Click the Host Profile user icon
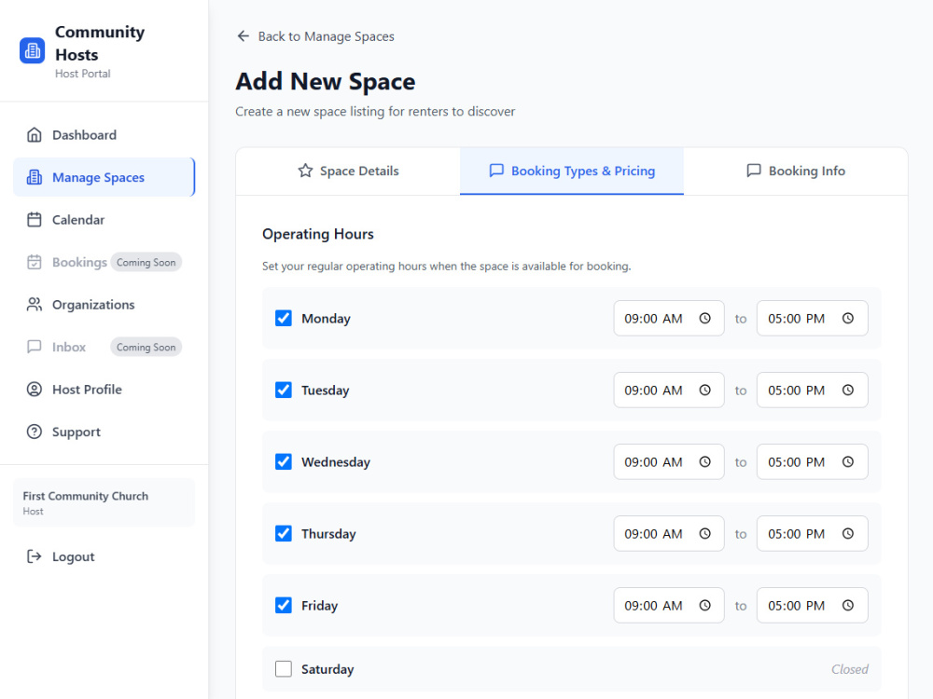The width and height of the screenshot is (933, 699). coord(35,390)
